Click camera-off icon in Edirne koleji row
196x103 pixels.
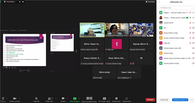point(193,53)
